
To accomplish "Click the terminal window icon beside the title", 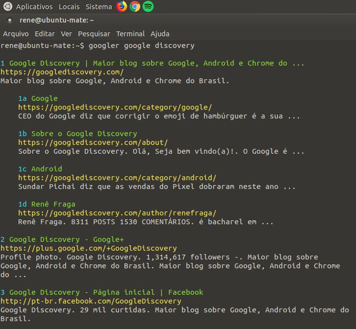I will [x=9, y=20].
